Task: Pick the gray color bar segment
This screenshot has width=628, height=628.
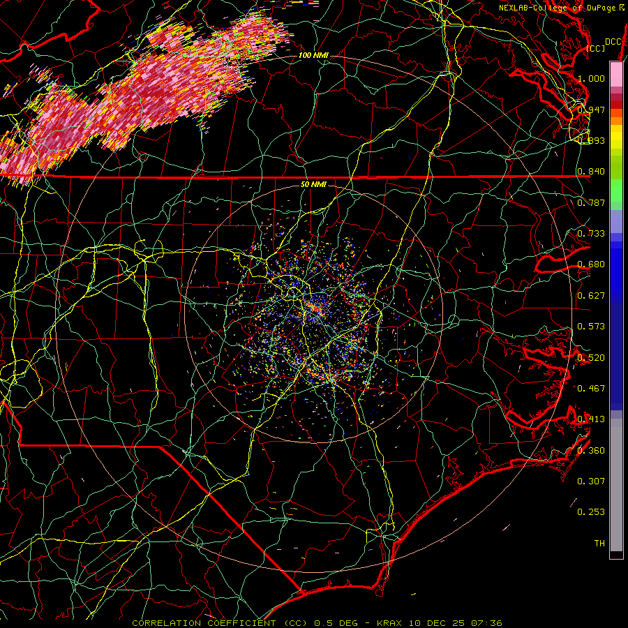Action: [x=616, y=485]
